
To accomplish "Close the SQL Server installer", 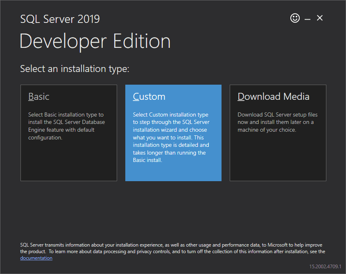I will [319, 18].
